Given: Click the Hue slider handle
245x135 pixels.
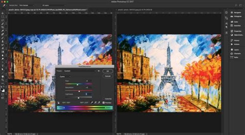Looking at the screenshot, I should 77,85.
